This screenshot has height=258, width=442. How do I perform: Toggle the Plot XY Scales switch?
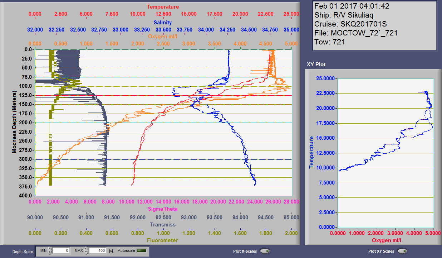[402, 251]
